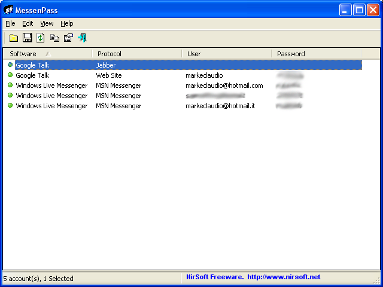Open the nirsoft.net link in status bar
The image size is (383, 287).
coord(284,277)
